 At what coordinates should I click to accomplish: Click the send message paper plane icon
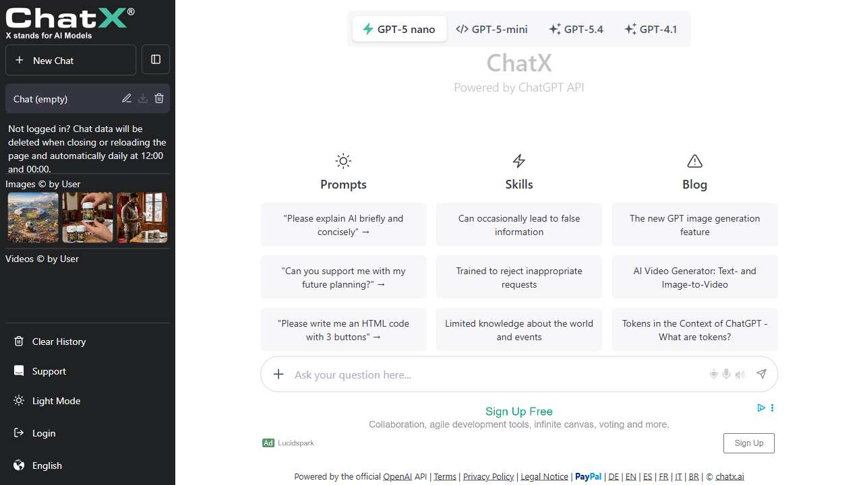click(761, 374)
